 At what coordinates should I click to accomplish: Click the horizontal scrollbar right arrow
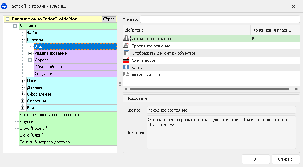297,89
